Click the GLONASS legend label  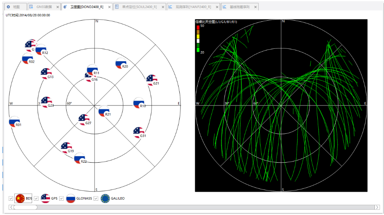[84, 198]
